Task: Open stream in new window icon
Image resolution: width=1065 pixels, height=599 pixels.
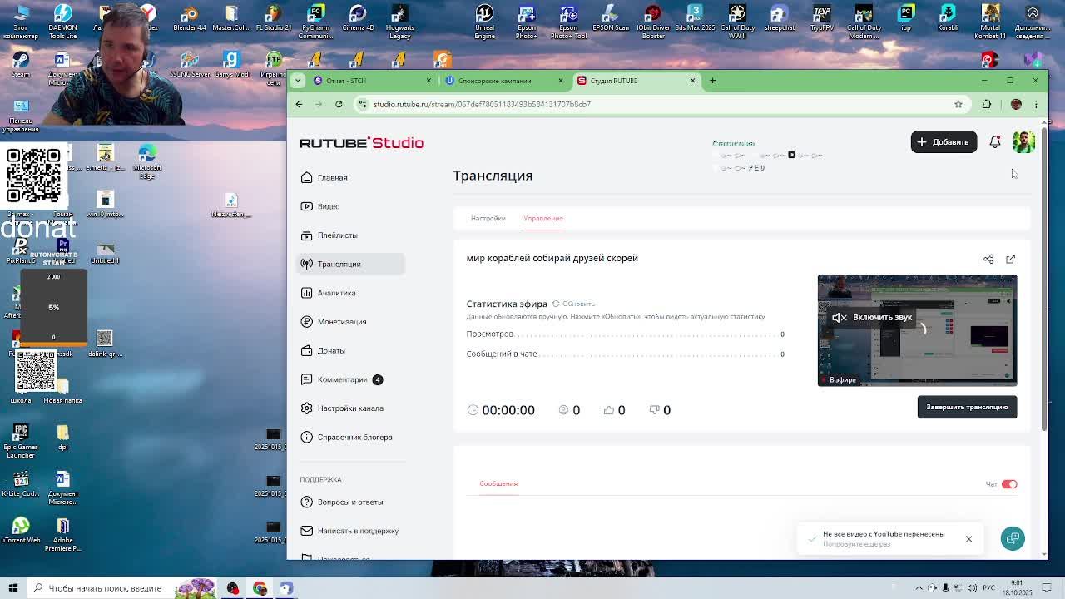Action: point(1010,259)
